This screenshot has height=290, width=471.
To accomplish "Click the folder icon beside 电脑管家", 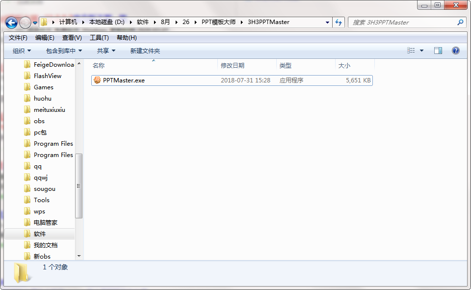I will tap(27, 223).
